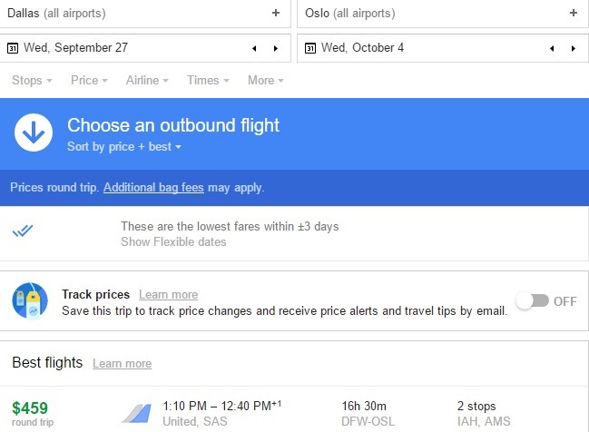Go to previous return date

point(552,48)
